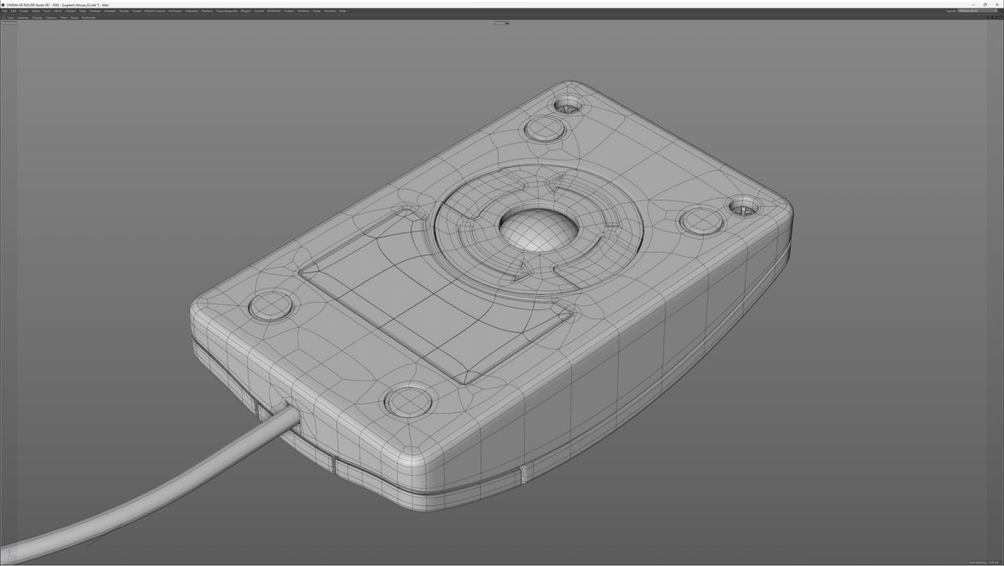Click the Grid Spacing status text
Viewport: 1004px width, 566px height.
click(985, 562)
